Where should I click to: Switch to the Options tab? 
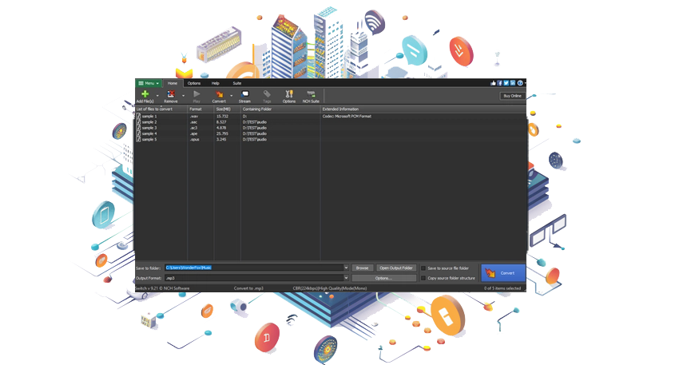pos(193,83)
